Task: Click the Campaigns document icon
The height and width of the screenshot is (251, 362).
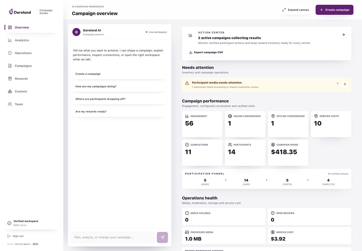Action: (10, 66)
